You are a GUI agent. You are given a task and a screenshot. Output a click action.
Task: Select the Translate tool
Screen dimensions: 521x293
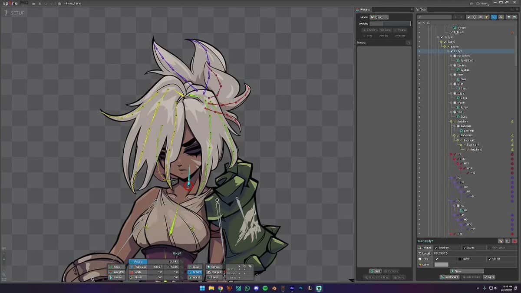pos(138,267)
